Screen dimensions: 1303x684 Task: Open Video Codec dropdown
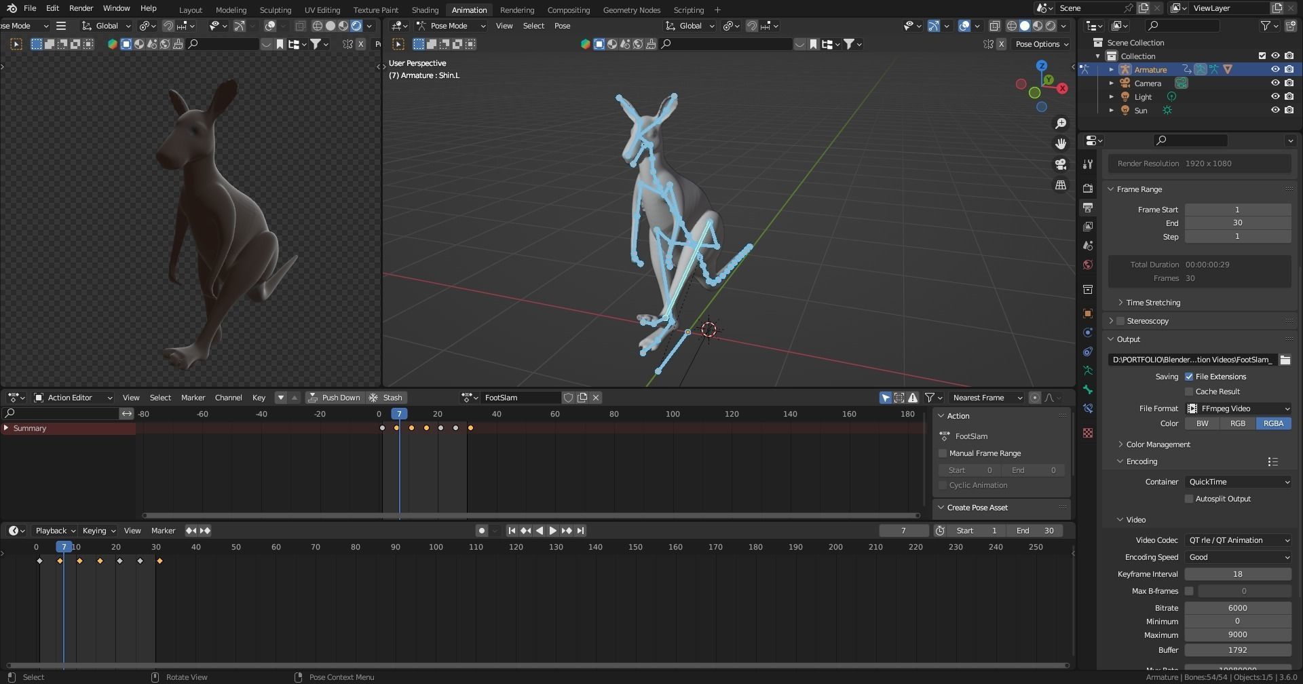[x=1238, y=540]
